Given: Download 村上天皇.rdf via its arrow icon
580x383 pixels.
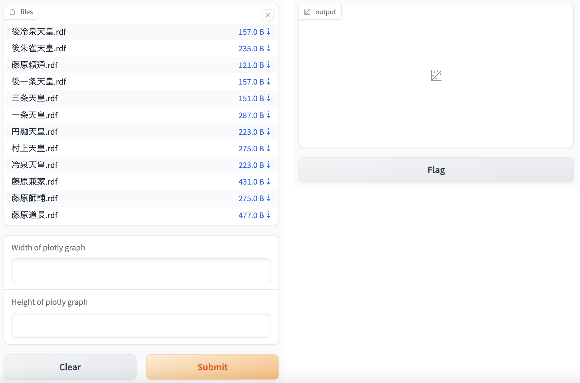Looking at the screenshot, I should [x=269, y=148].
